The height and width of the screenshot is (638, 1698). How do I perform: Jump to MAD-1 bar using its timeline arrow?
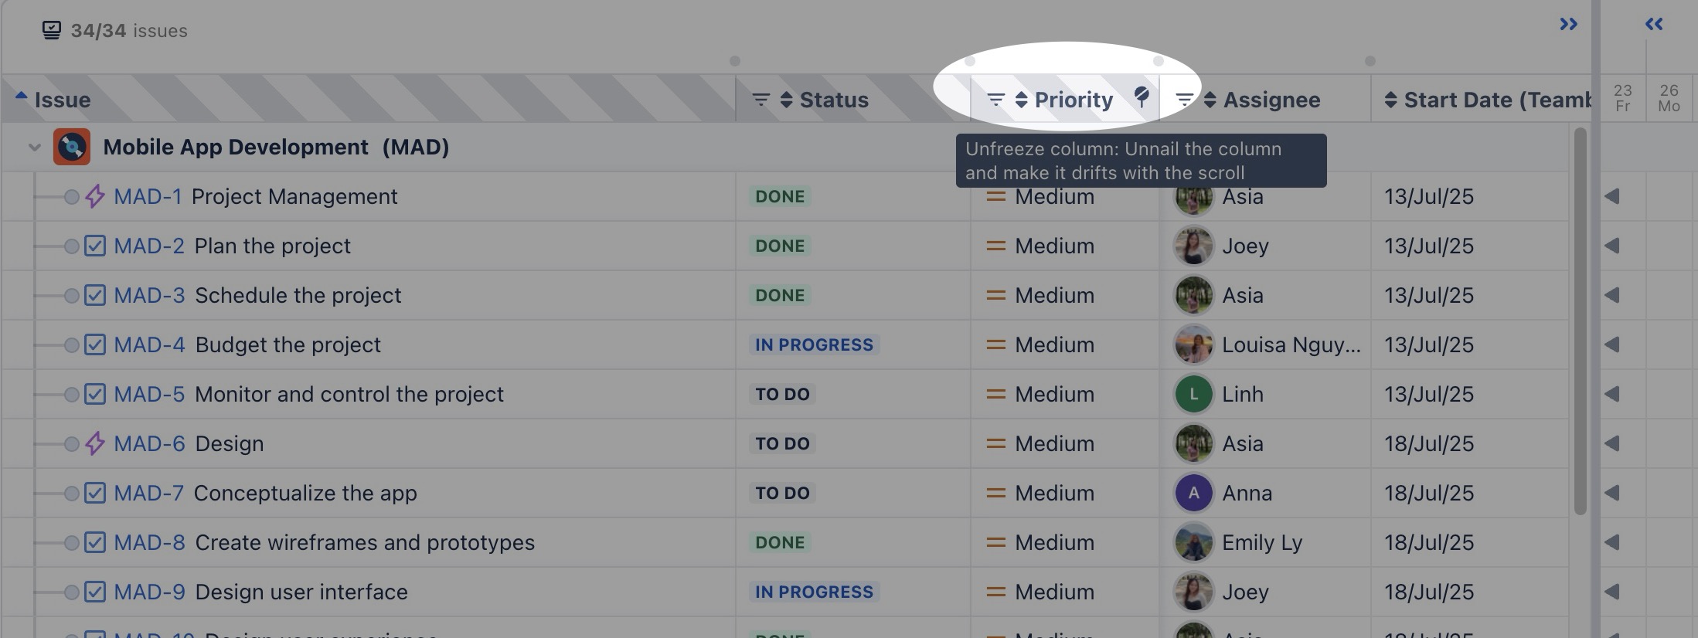coord(1611,196)
